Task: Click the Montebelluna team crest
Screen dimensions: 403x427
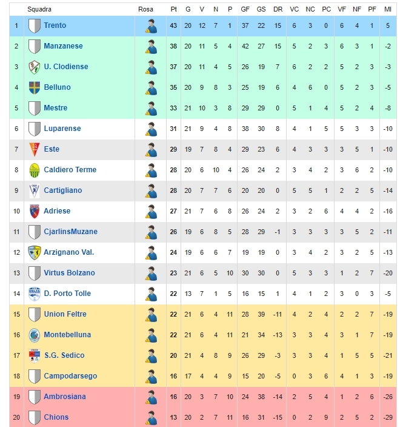Action: point(35,335)
